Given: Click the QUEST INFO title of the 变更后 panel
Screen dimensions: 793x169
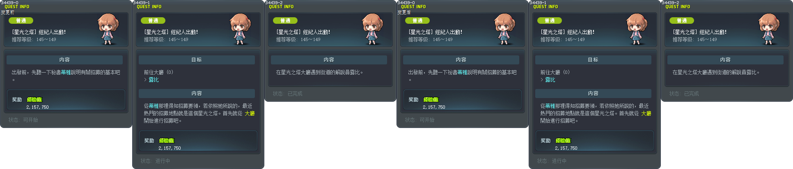Looking at the screenshot, I should point(413,7).
